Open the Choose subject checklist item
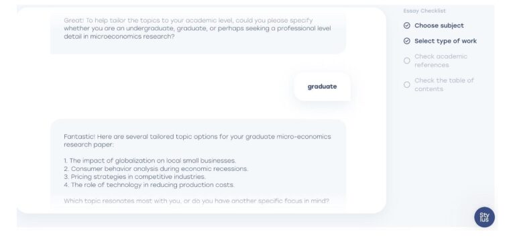The height and width of the screenshot is (242, 515). pos(439,25)
